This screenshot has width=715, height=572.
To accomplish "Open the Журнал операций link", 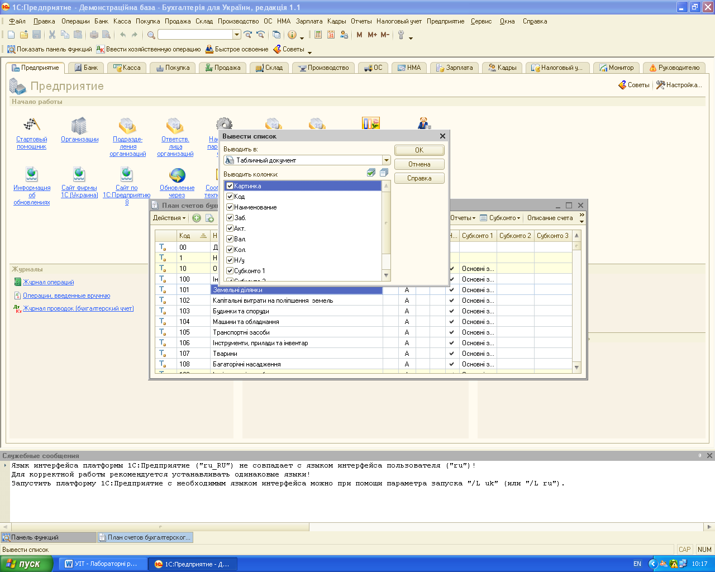I will click(49, 283).
